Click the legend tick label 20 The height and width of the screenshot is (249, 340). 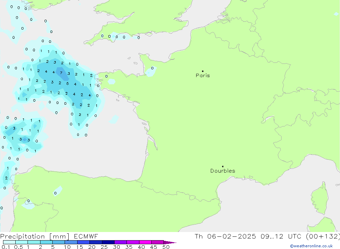pyautogui.click(x=92, y=247)
